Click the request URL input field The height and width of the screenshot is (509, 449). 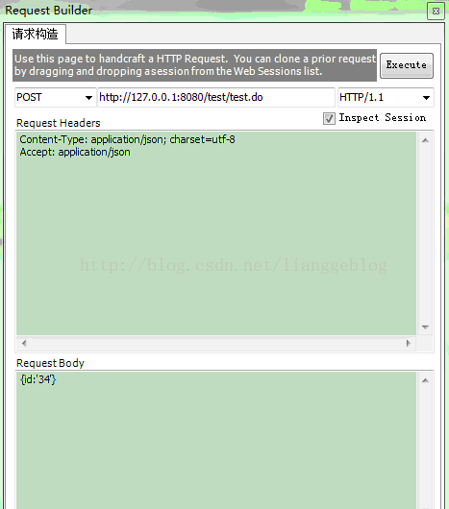[216, 97]
